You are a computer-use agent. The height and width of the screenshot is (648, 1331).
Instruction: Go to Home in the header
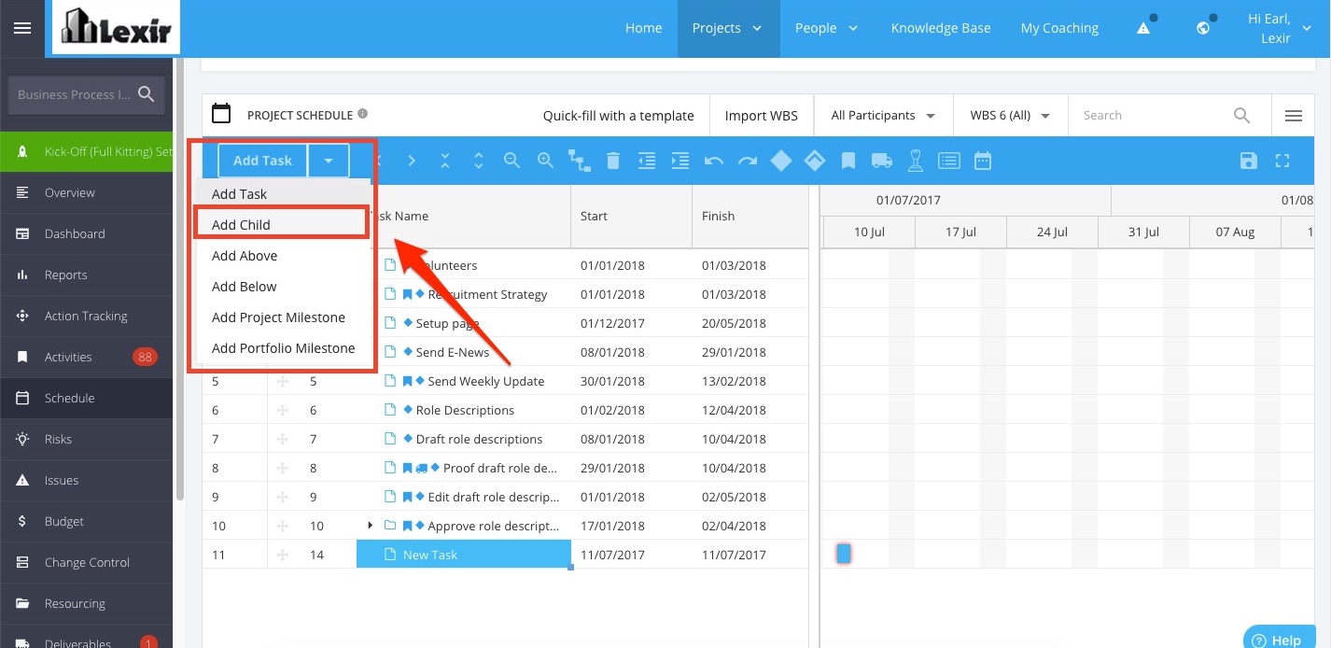643,28
